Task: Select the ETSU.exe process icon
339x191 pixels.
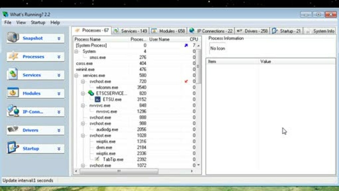Action: point(98,99)
